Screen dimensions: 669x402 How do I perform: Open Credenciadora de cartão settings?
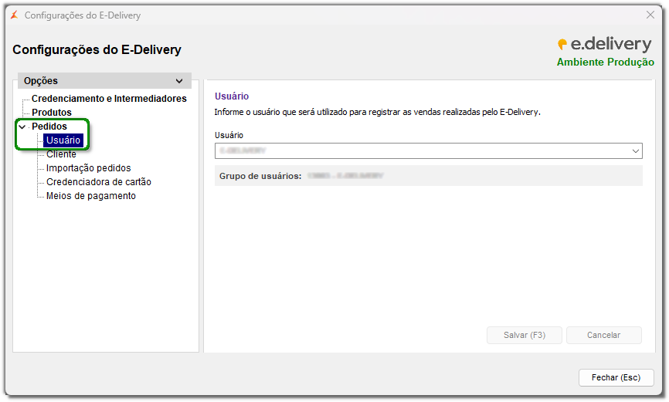[99, 182]
